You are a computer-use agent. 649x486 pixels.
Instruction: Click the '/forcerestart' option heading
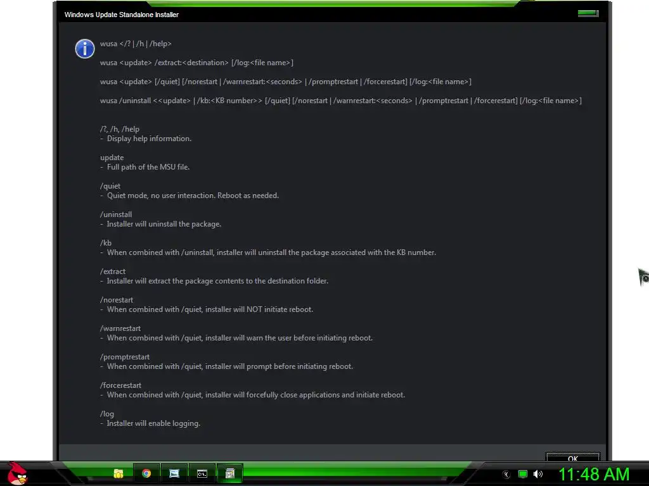point(120,385)
